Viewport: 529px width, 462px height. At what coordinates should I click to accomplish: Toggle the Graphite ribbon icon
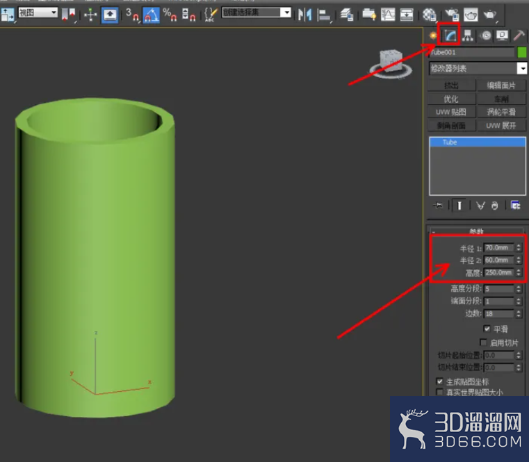(368, 15)
